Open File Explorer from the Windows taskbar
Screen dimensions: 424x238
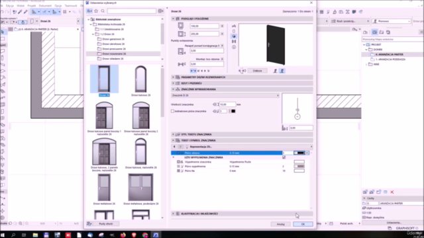click(x=35, y=235)
